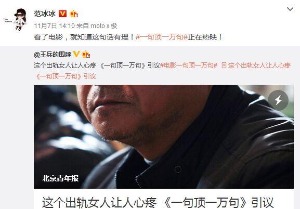This screenshot has width=300, height=209.
Task: Open the 范冰冰 profile name link
Action: (45, 14)
